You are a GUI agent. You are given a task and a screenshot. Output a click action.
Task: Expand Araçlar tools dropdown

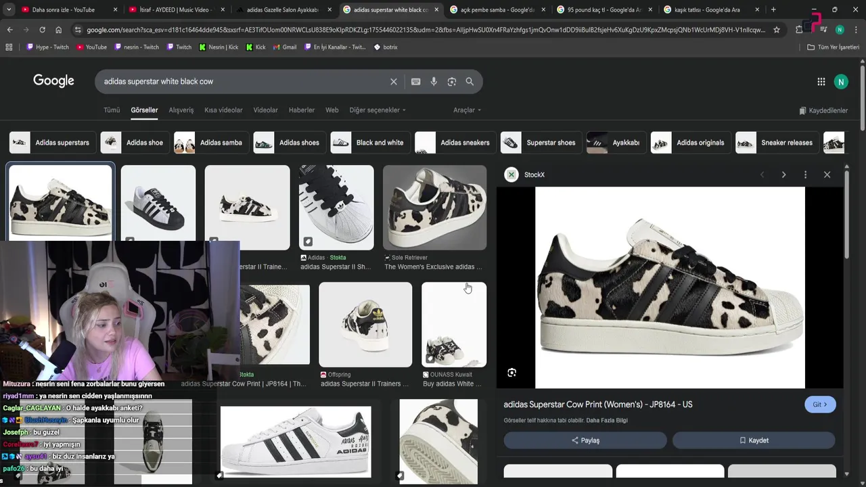tap(467, 110)
